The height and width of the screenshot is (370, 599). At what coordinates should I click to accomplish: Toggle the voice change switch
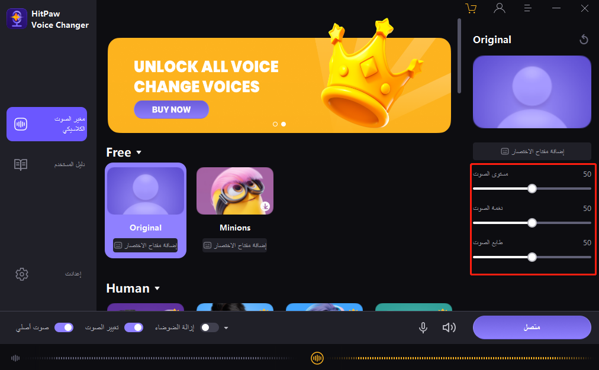point(134,327)
